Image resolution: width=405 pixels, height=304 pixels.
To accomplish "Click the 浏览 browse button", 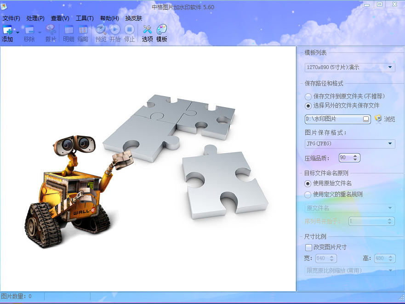I will (385, 119).
